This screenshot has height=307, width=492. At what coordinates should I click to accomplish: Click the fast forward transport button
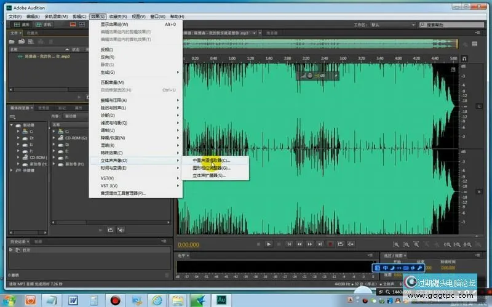[309, 244]
